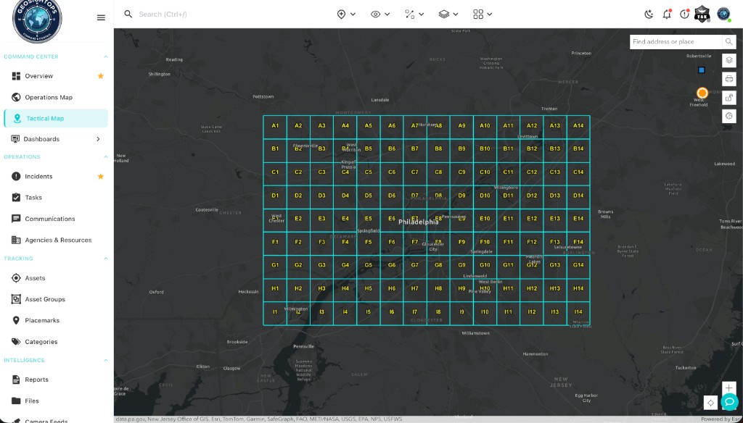
Task: Click grid cell I14 label
Action: coord(578,311)
